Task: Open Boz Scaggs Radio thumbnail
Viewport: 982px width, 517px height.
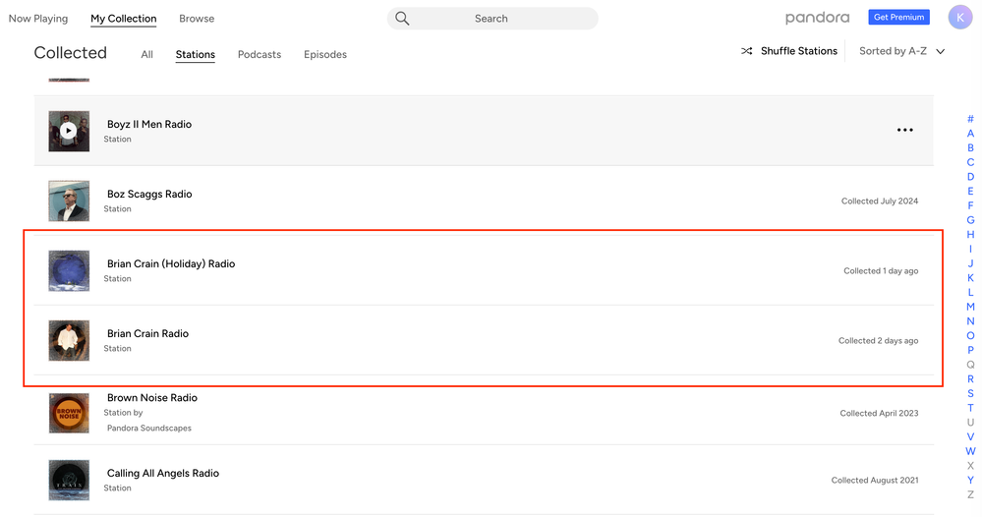Action: click(69, 201)
